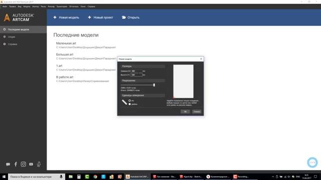Launch Chrome from the taskbar

(x=95, y=176)
